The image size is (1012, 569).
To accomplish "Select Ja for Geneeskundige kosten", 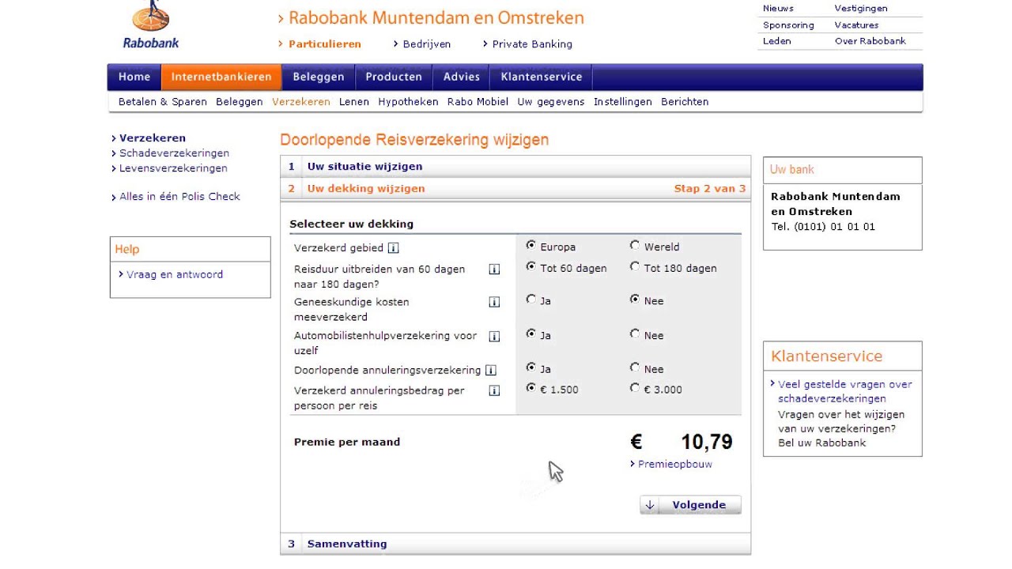I will point(531,300).
